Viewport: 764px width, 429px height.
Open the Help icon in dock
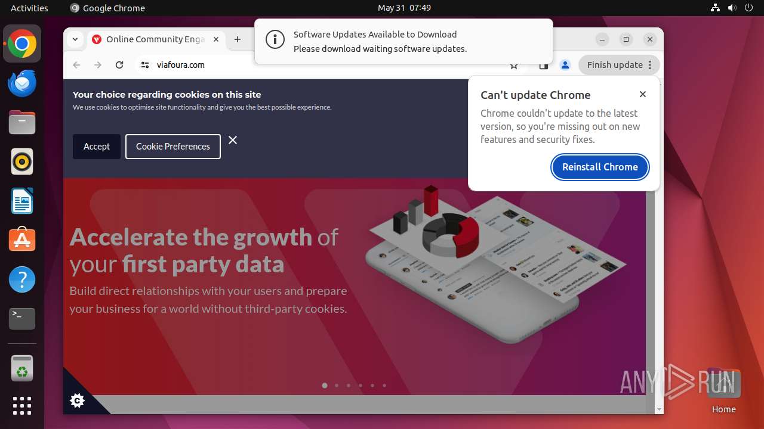(22, 279)
